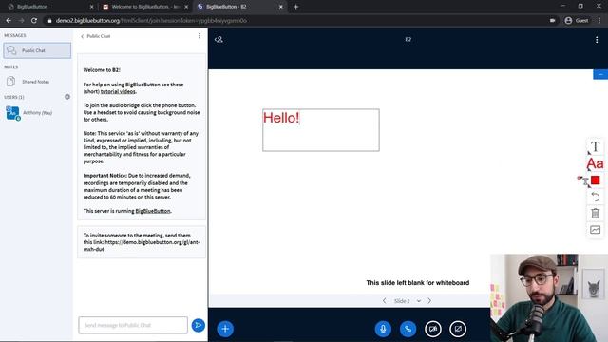Viewport: 608px width, 342px height.
Task: Open the tutorial videos link
Action: 118,91
